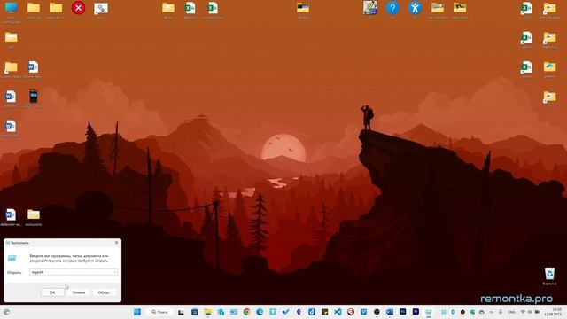Open the clock and date flyout
This screenshot has height=319, width=567.
pos(553,312)
